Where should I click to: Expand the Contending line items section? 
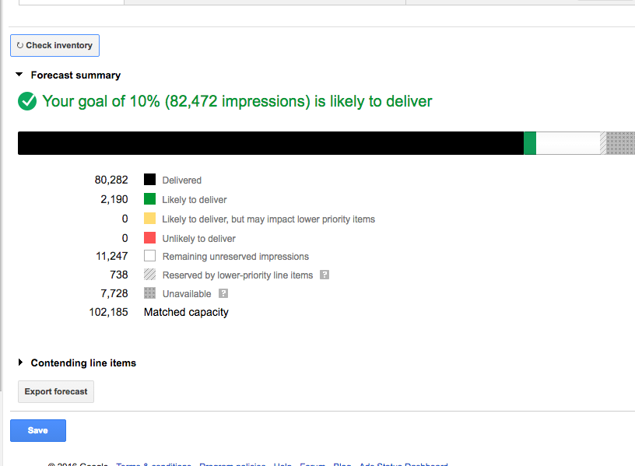pyautogui.click(x=20, y=363)
